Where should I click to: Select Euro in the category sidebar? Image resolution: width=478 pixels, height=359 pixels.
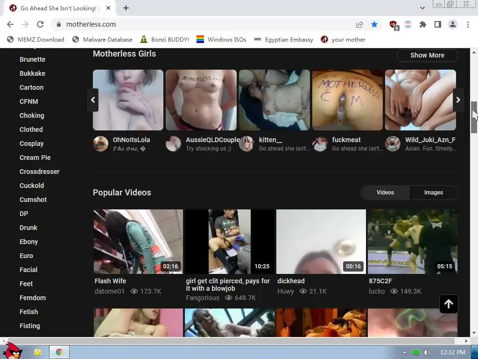26,256
